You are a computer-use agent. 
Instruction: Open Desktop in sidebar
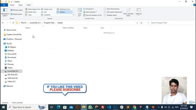[x=9, y=50]
